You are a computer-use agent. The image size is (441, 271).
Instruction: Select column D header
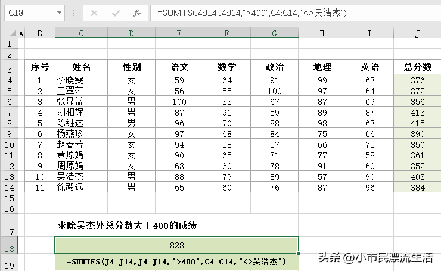click(x=131, y=33)
